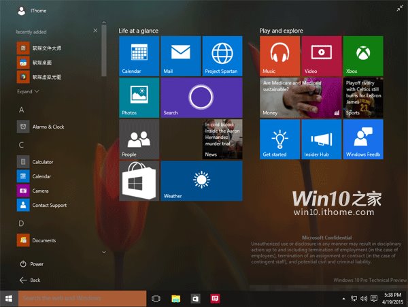Focus the Search the web and Windows box
Viewport: 408px width, 307px height.
[x=82, y=298]
